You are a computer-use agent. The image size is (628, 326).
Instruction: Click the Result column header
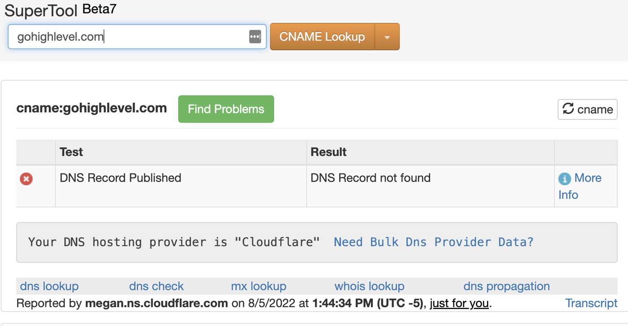click(328, 152)
